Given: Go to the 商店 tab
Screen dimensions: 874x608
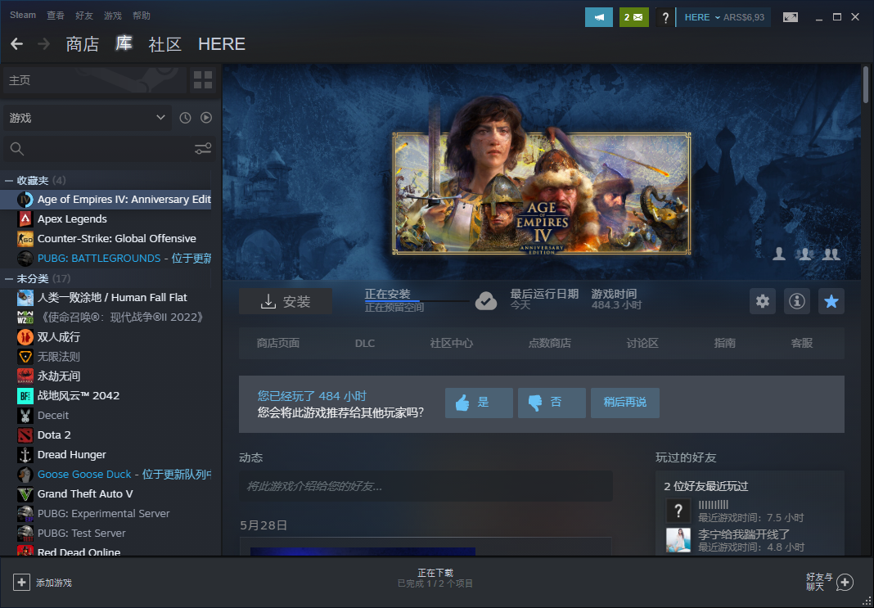Looking at the screenshot, I should coord(83,44).
